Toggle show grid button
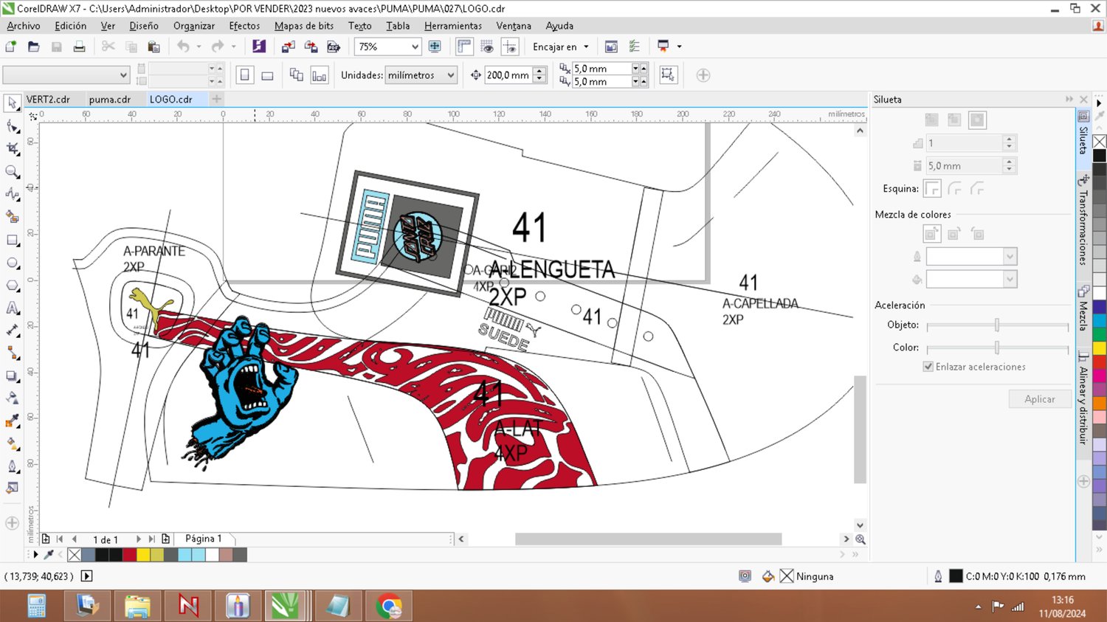1107x622 pixels. pyautogui.click(x=487, y=46)
